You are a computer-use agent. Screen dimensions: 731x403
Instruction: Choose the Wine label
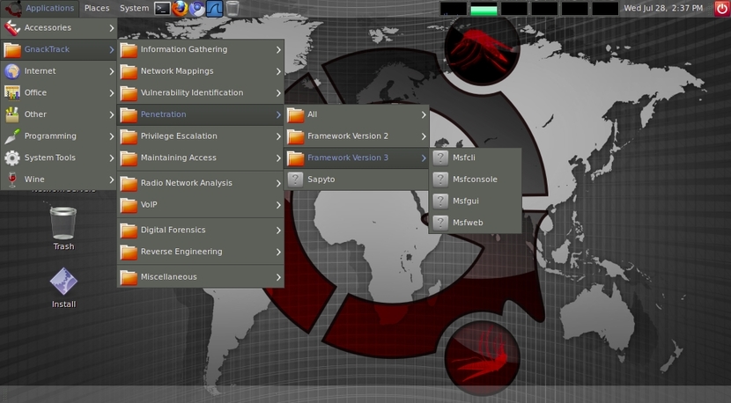[x=34, y=180]
